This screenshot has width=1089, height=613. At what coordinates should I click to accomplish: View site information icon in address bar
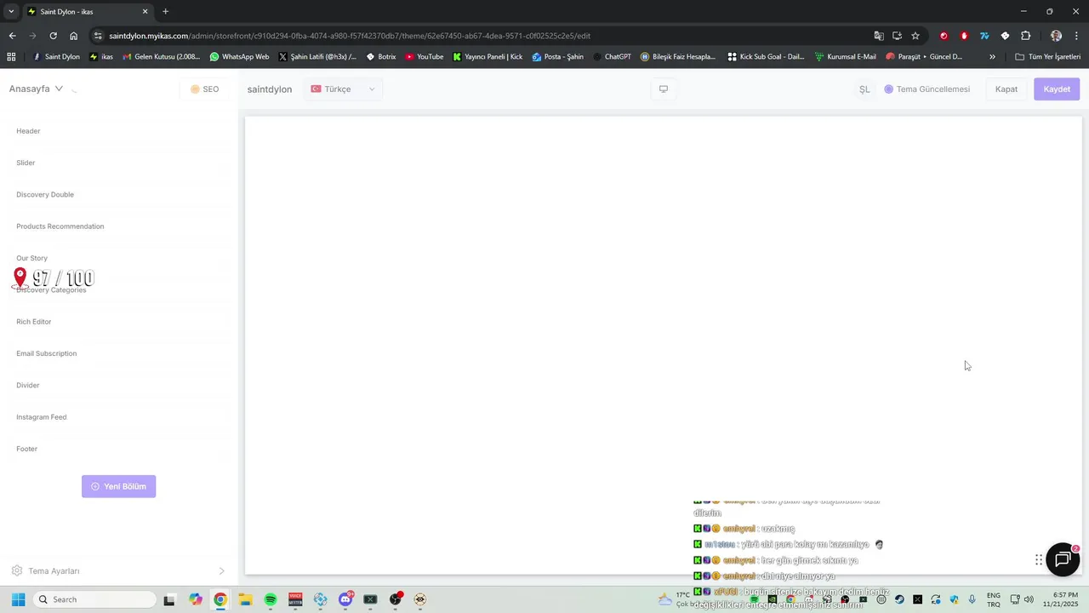[98, 36]
